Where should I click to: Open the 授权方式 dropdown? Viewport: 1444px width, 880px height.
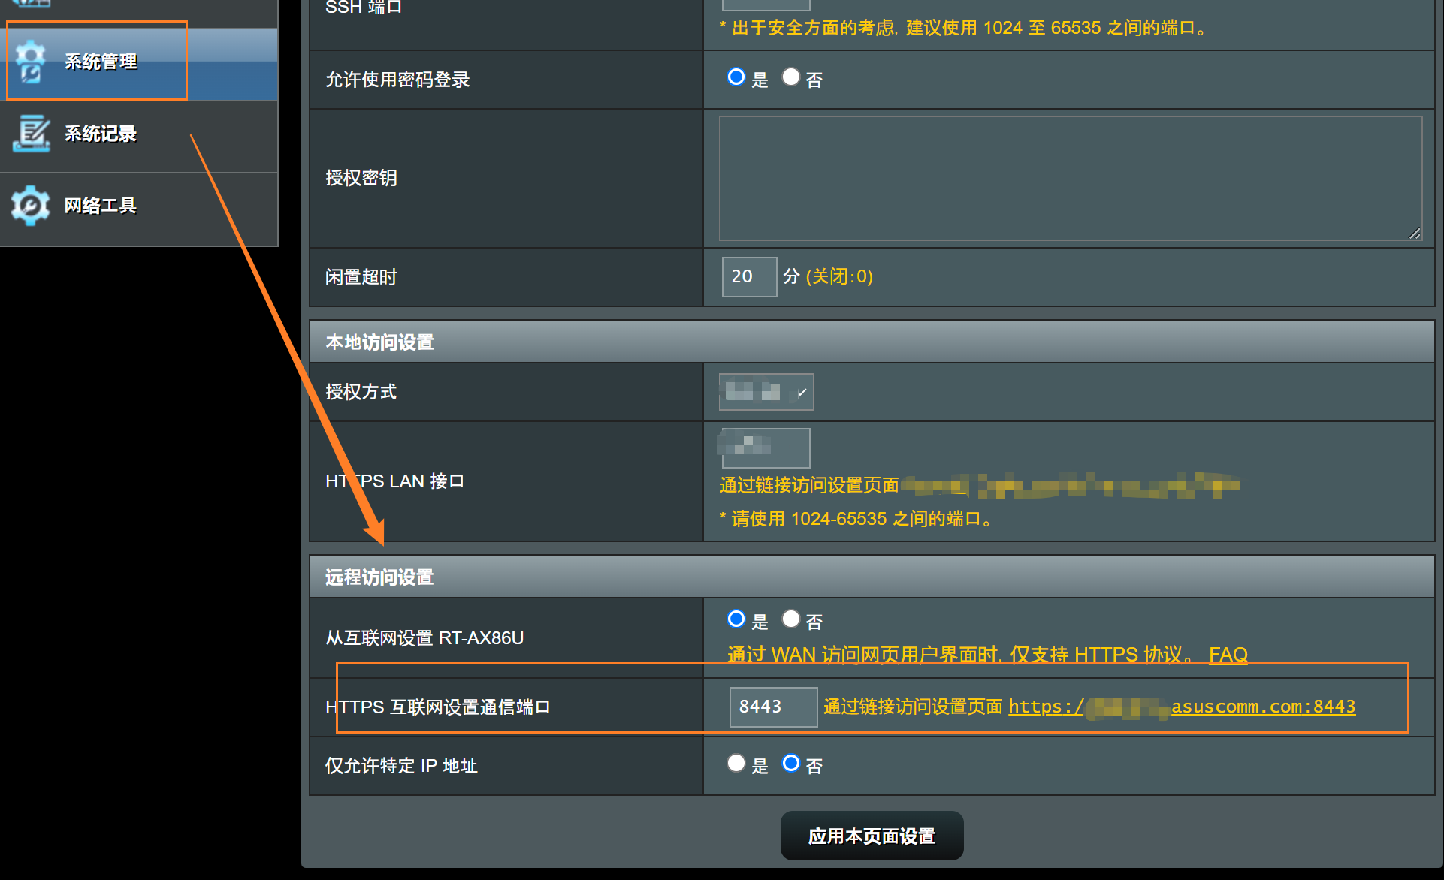point(766,392)
